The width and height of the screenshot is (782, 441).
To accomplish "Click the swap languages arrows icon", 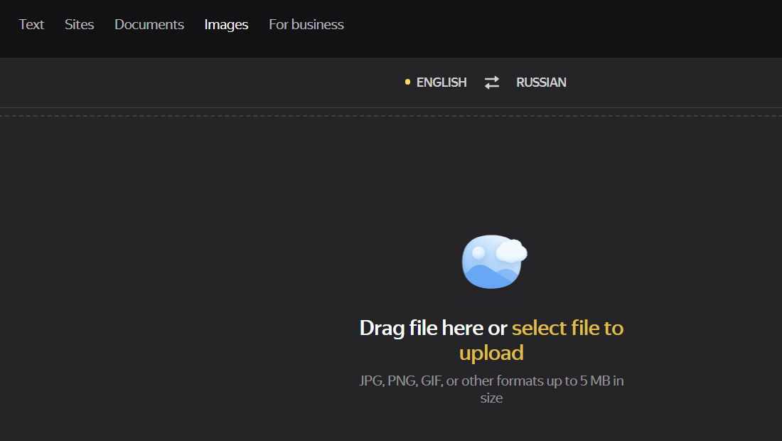I will 492,83.
